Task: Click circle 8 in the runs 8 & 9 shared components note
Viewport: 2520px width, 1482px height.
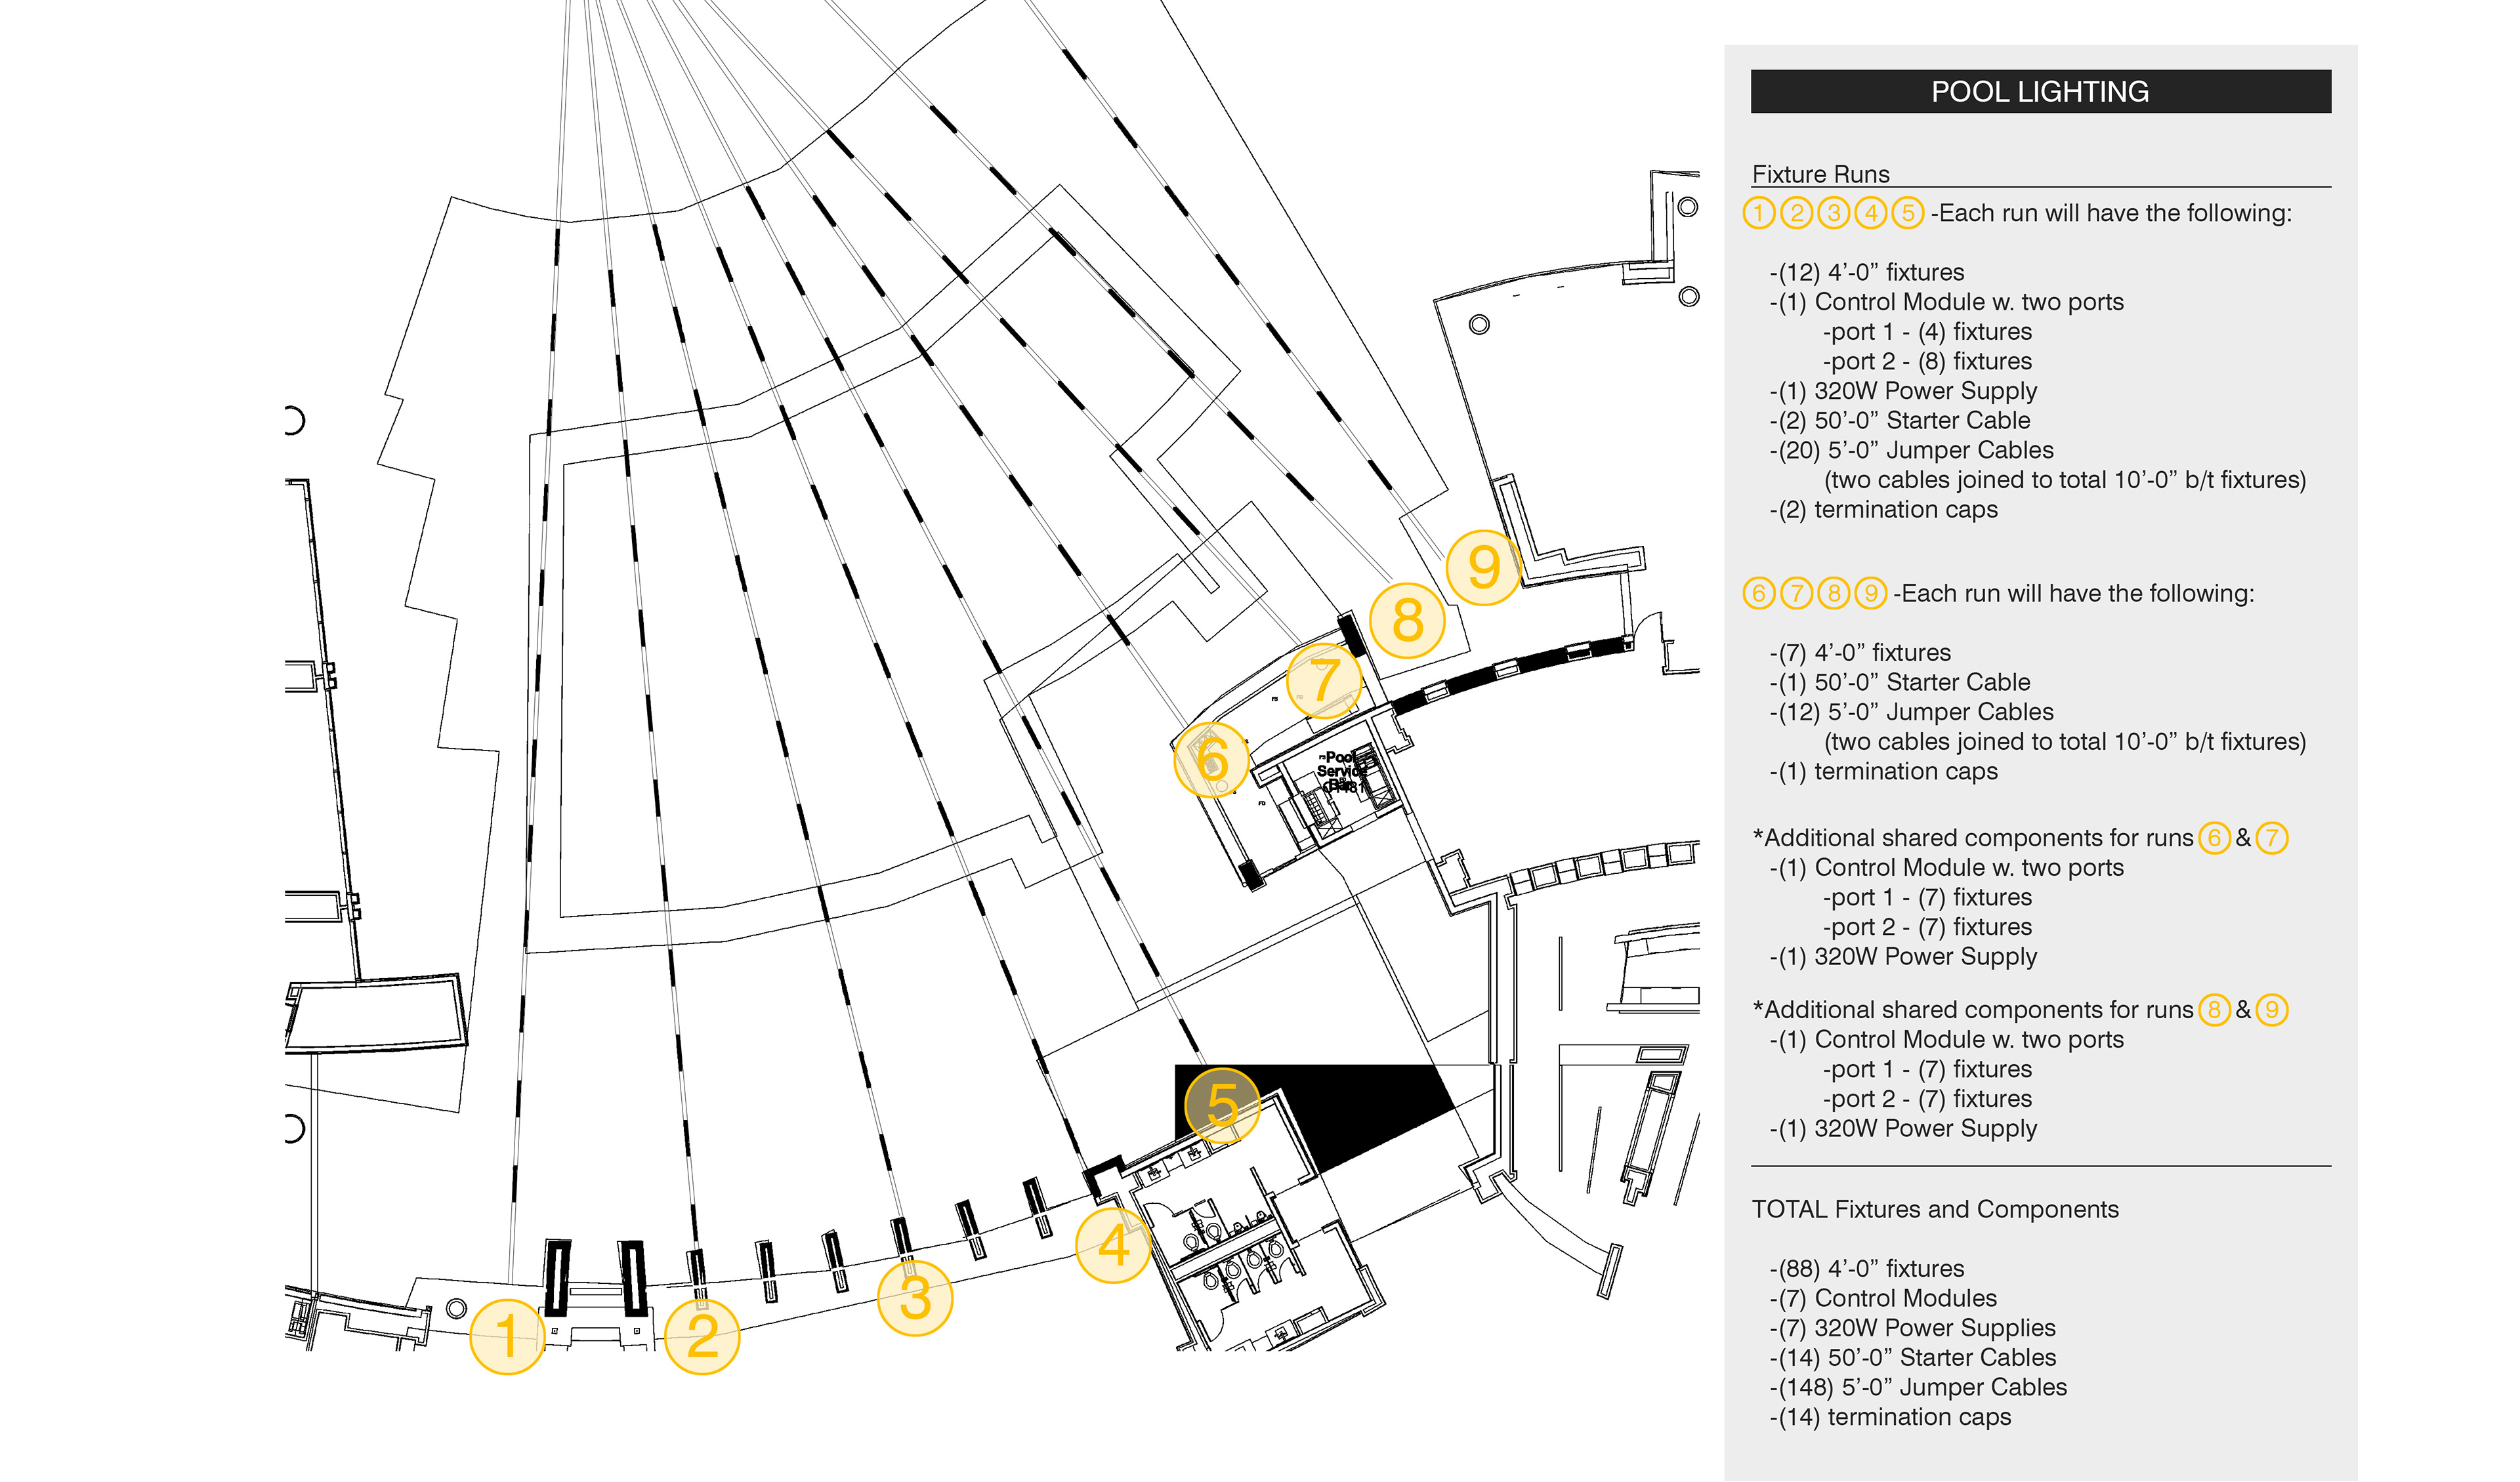Action: click(x=2214, y=1010)
